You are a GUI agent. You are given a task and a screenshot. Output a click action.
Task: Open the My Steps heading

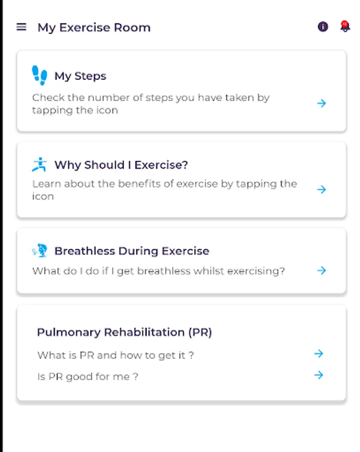(x=80, y=76)
